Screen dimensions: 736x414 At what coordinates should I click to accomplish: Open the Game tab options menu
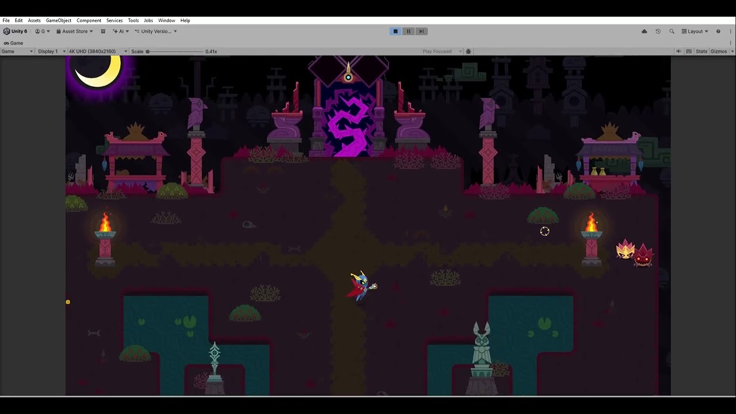click(731, 43)
